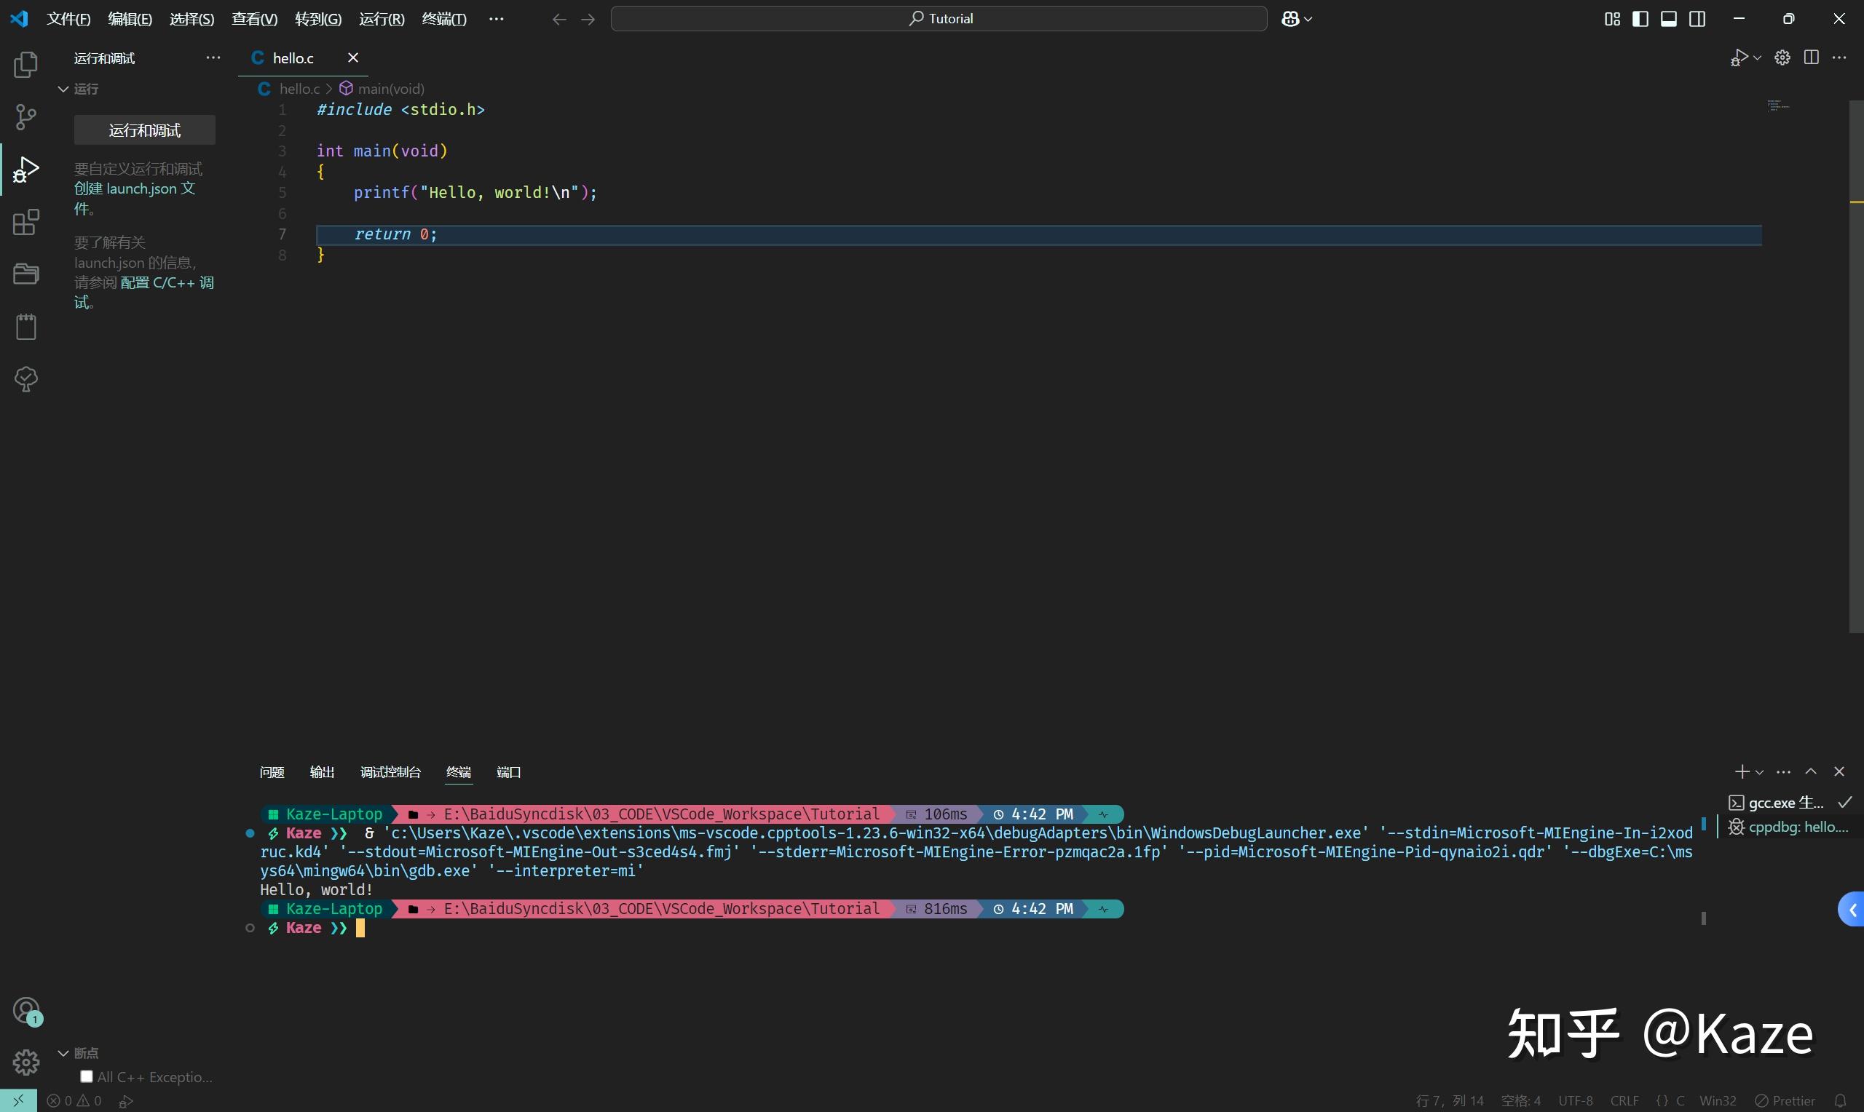Viewport: 1864px width, 1112px height.
Task: Select the Source Control icon in activity bar
Action: pyautogui.click(x=25, y=117)
